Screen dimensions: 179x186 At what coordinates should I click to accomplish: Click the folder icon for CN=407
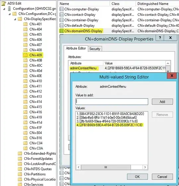click(x=25, y=45)
